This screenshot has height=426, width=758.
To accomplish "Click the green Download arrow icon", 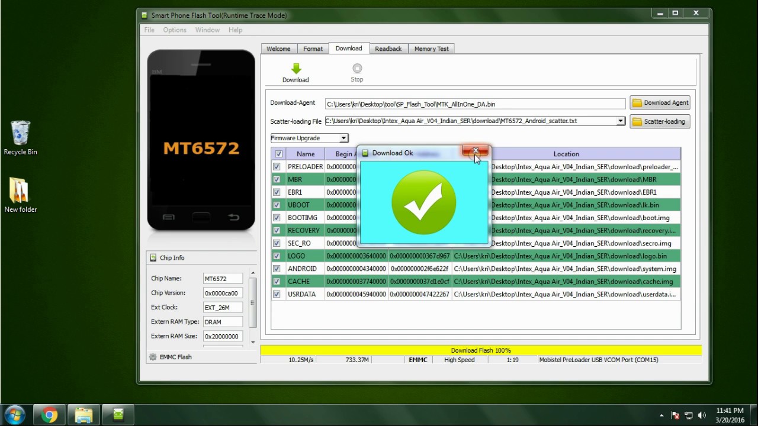I will click(296, 69).
